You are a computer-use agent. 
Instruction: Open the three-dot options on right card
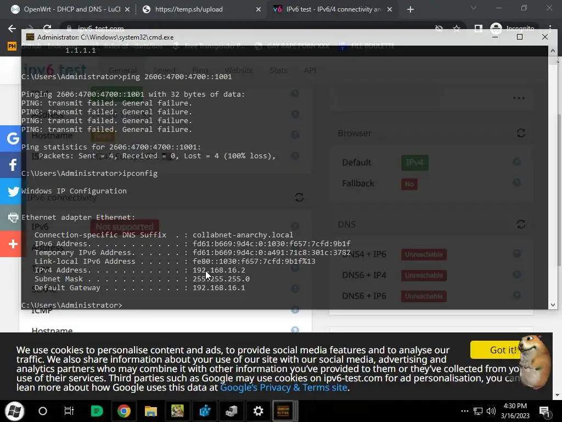point(519,98)
